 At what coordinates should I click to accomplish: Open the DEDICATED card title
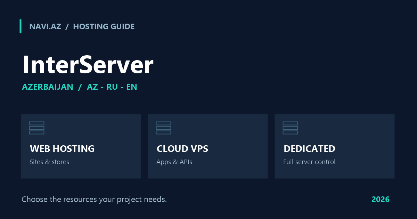pos(309,149)
